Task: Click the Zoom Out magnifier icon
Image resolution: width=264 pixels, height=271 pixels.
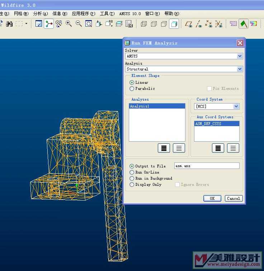Action: [x=79, y=24]
